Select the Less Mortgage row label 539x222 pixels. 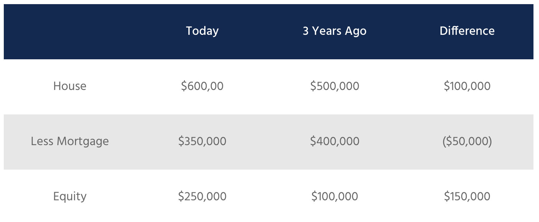pyautogui.click(x=70, y=141)
